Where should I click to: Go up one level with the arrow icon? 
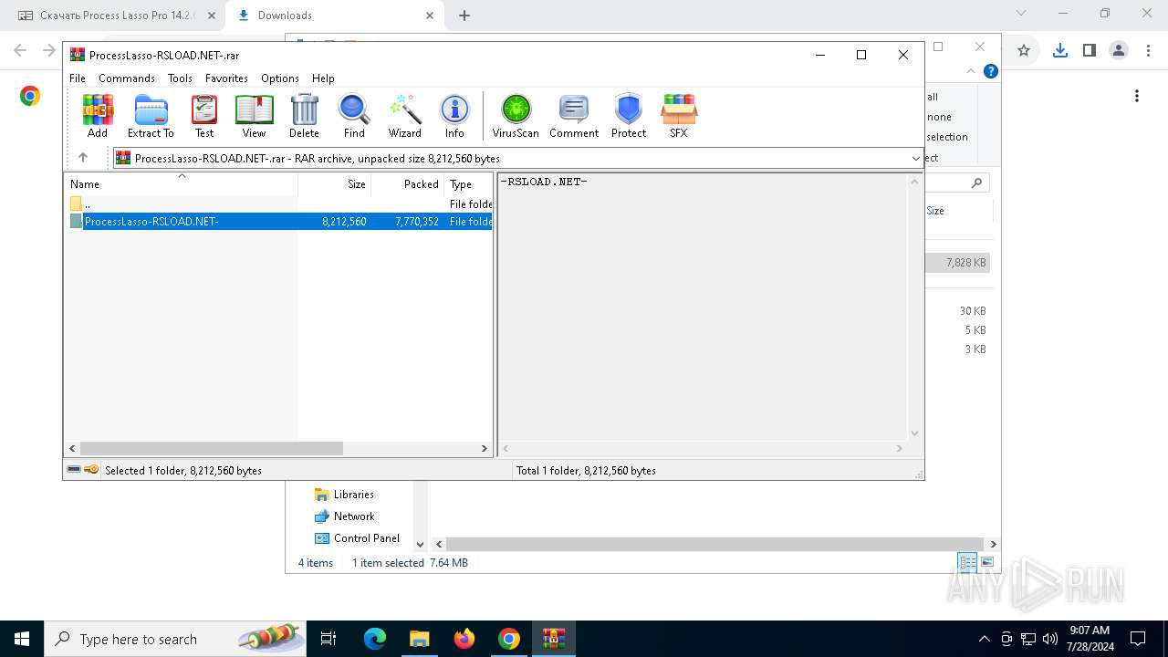coord(83,158)
